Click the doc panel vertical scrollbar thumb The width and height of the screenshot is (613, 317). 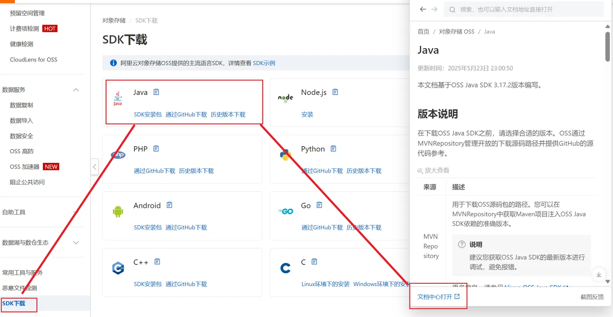(607, 46)
